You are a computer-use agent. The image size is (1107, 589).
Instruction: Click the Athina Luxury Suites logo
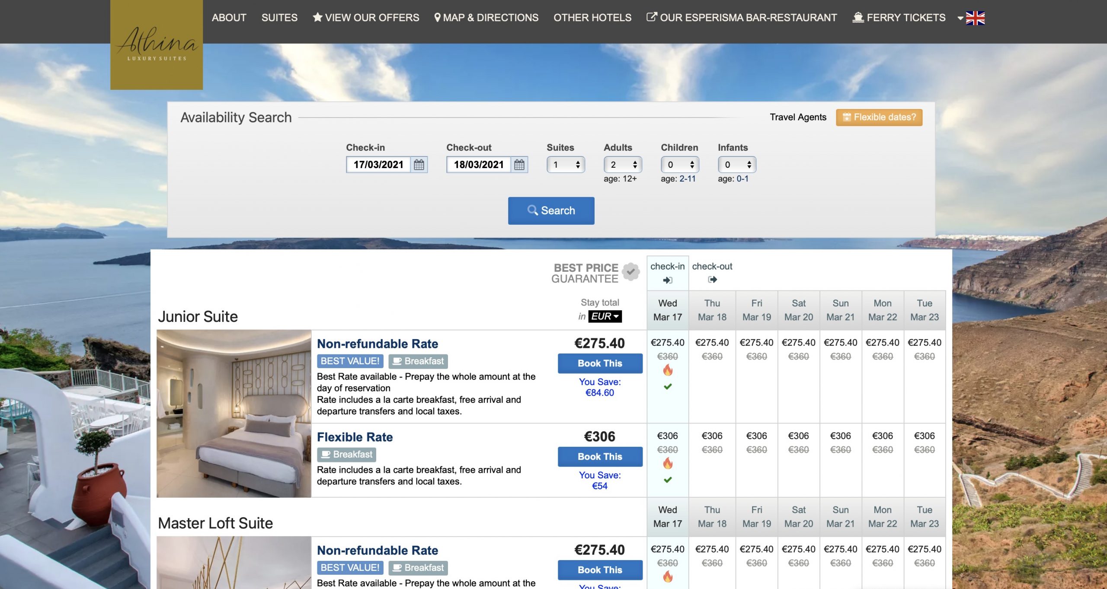(x=157, y=45)
